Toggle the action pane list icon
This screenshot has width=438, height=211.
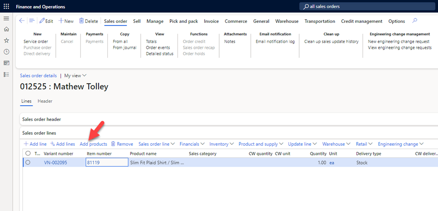point(31,21)
